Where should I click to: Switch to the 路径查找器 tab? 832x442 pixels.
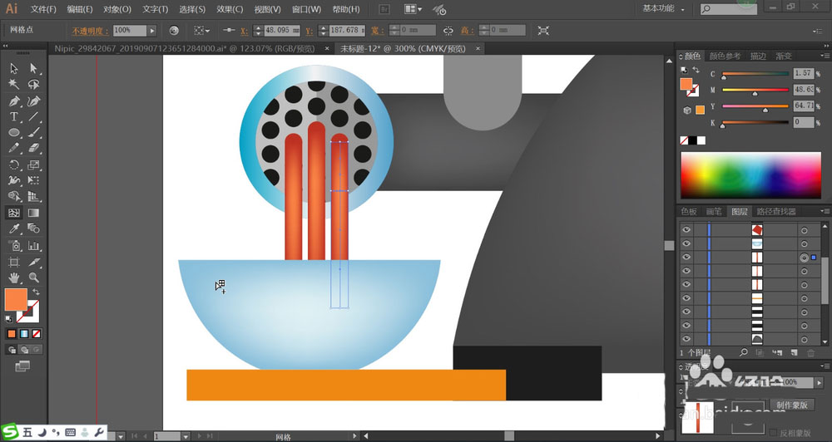tap(776, 212)
